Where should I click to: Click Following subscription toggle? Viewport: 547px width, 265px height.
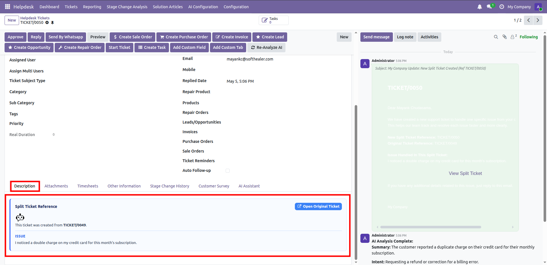(x=528, y=37)
